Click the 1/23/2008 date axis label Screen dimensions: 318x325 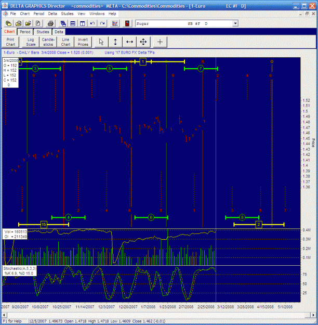167,307
